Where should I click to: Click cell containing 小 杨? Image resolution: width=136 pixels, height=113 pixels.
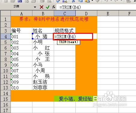pos(43,76)
